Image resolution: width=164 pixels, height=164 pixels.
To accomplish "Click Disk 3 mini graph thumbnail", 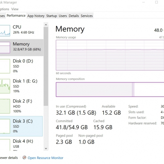I will click(x=5, y=126).
